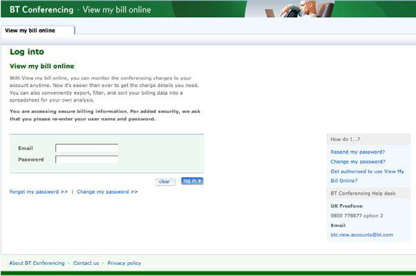Open the 'Resend my password?' help link
This screenshot has width=416, height=276.
(x=358, y=152)
